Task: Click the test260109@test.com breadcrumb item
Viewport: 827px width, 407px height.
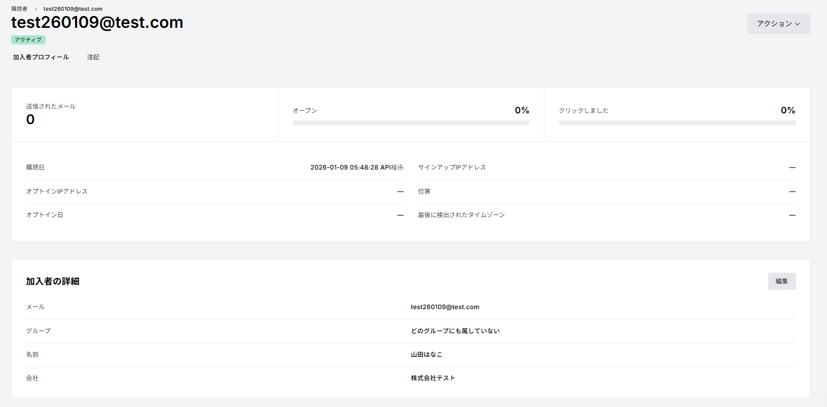Action: click(x=73, y=9)
